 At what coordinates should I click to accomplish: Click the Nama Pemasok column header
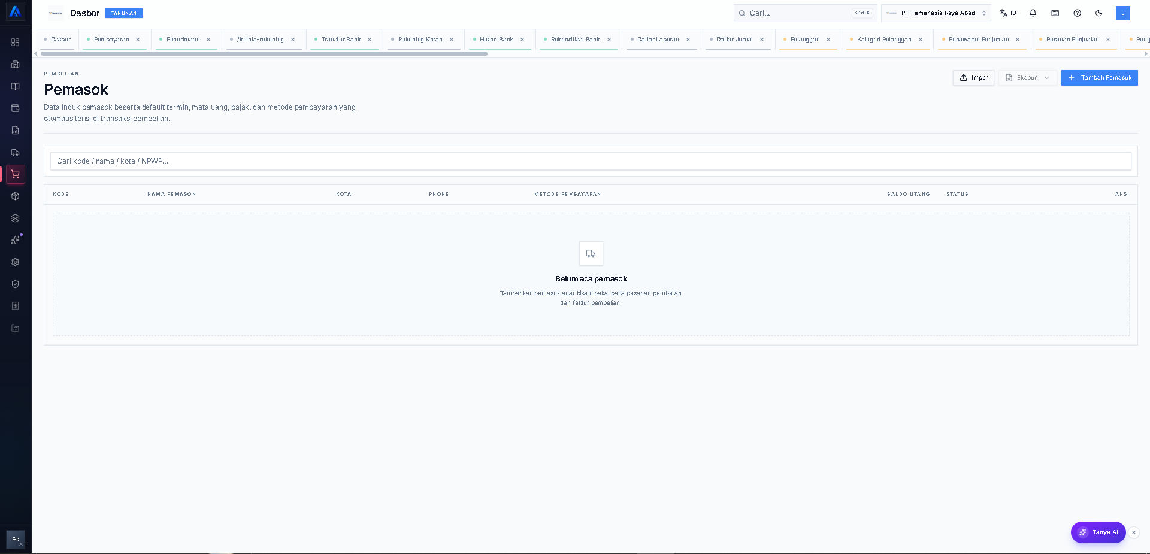point(172,195)
